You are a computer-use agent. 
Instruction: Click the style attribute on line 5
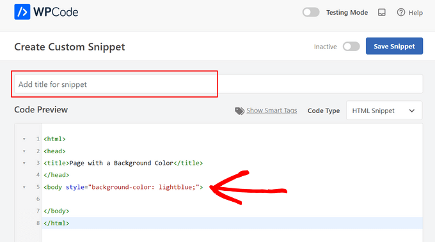(x=75, y=187)
